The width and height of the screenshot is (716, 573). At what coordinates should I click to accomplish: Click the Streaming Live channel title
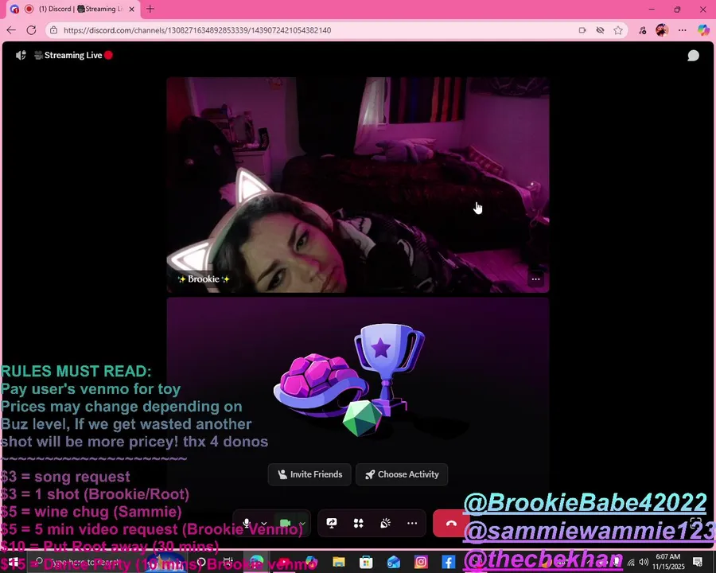tap(73, 55)
